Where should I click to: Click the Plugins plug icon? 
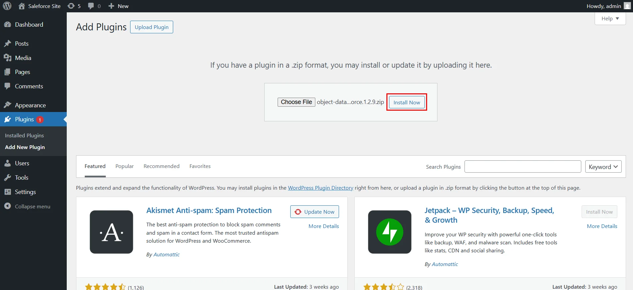coord(7,119)
